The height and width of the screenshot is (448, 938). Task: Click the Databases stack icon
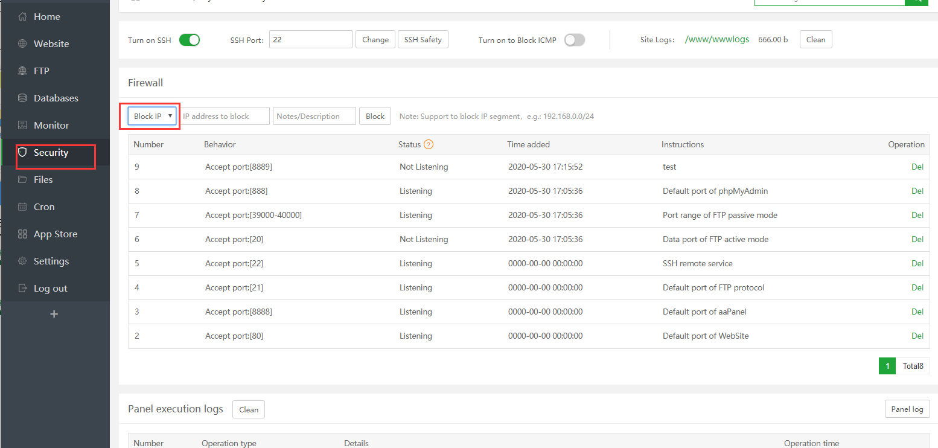click(22, 98)
